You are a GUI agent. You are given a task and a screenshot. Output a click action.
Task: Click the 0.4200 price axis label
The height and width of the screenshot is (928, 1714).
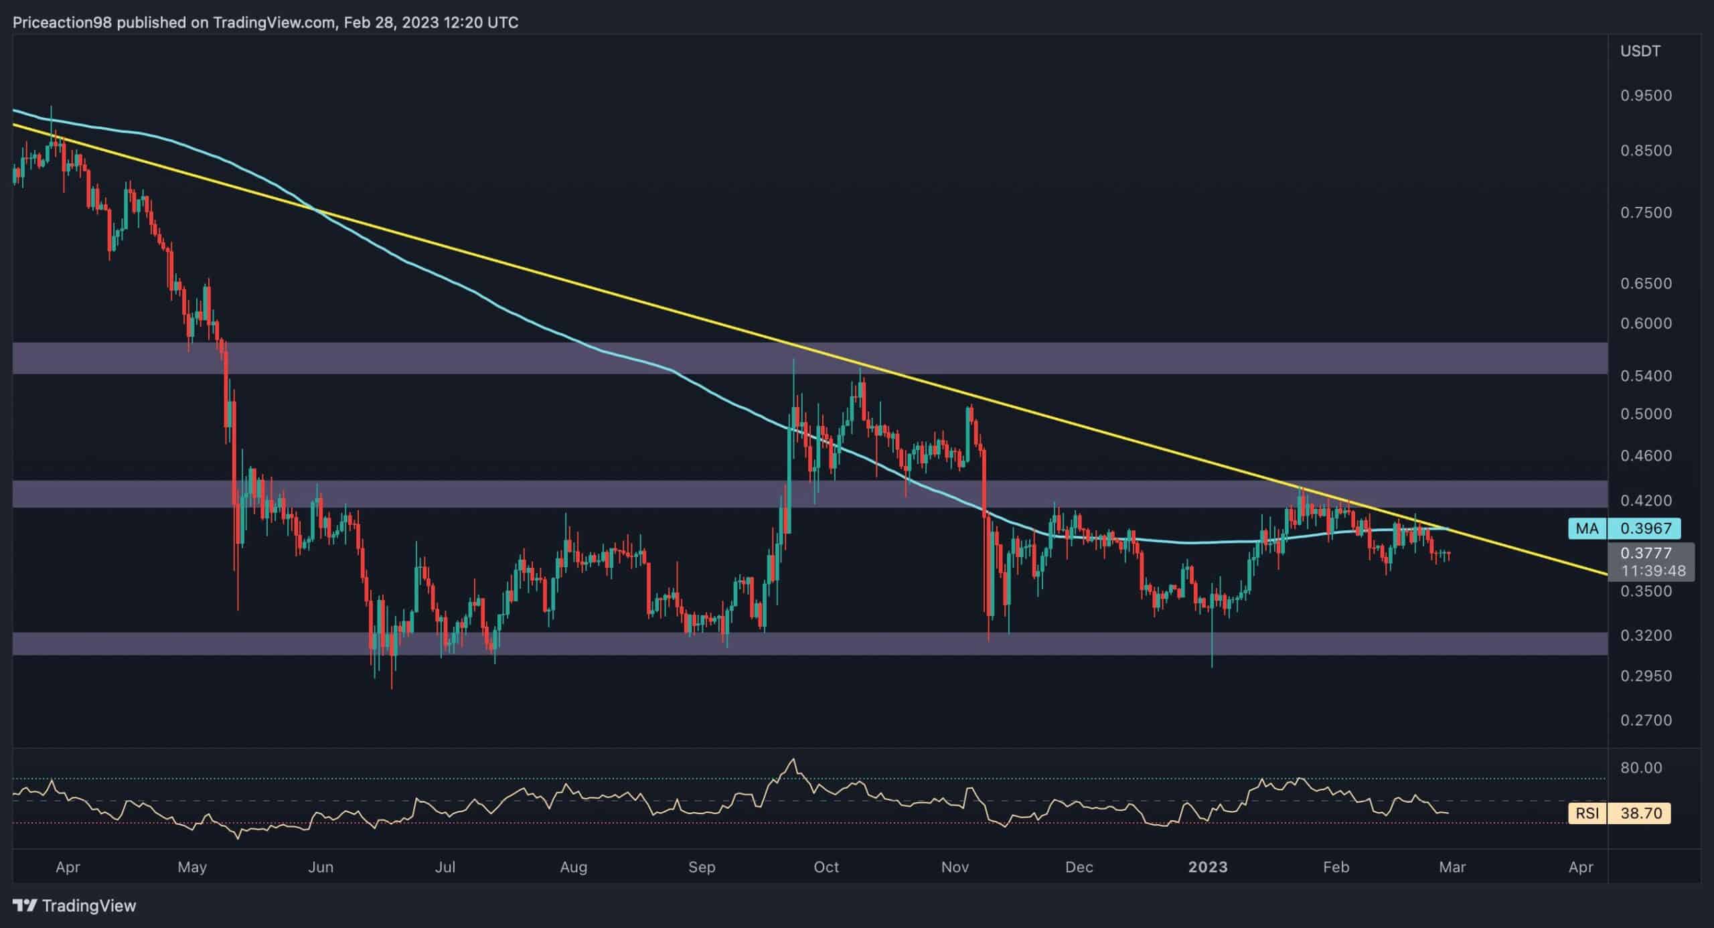tap(1646, 501)
